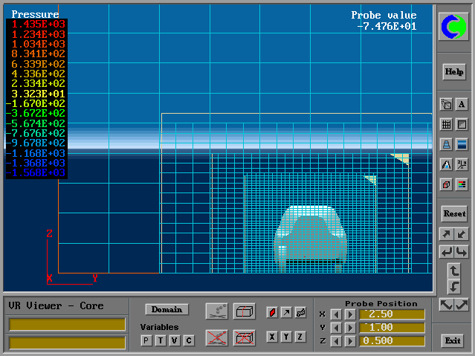Select Temperature variable T button

[x=161, y=340]
